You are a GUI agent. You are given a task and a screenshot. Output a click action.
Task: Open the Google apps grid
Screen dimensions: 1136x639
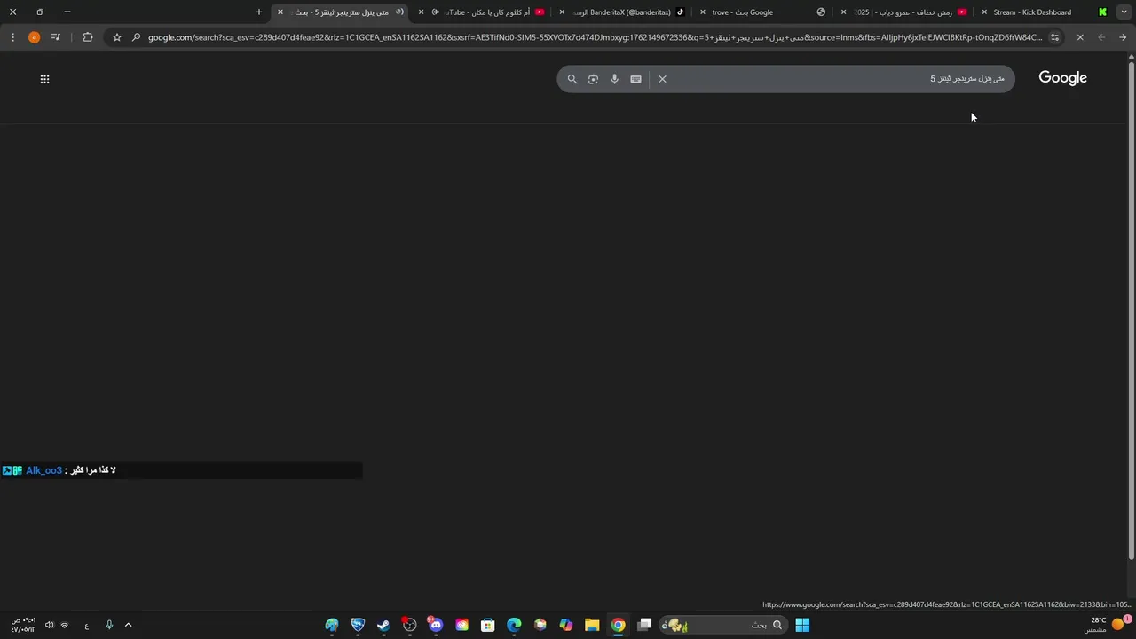(x=44, y=79)
